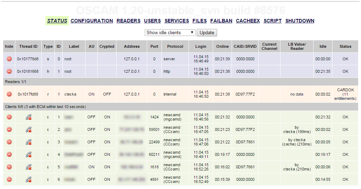Screen dimensions: 361x189
Task: Kill client thread on port 4891
Action: pyautogui.click(x=29, y=179)
